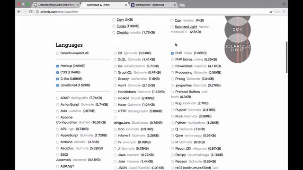
Task: Switch to Documenting Code with Prism tab
Action: coord(56,5)
